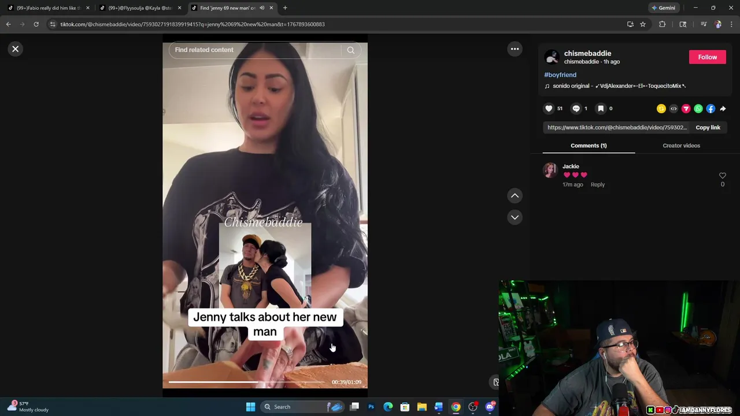Focus the Find related content field
Viewport: 740px width, 416px height.
254,50
